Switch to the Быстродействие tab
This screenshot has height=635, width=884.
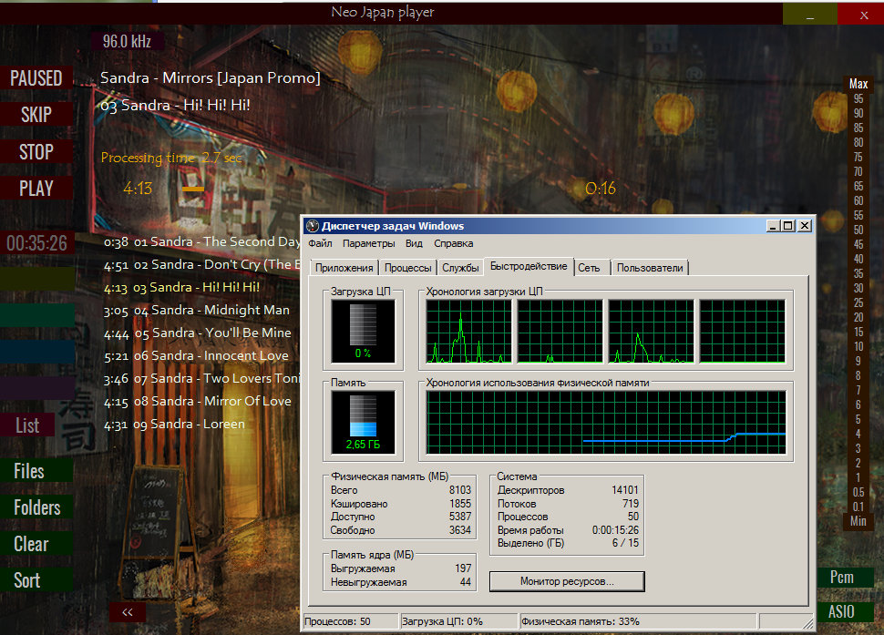click(529, 266)
